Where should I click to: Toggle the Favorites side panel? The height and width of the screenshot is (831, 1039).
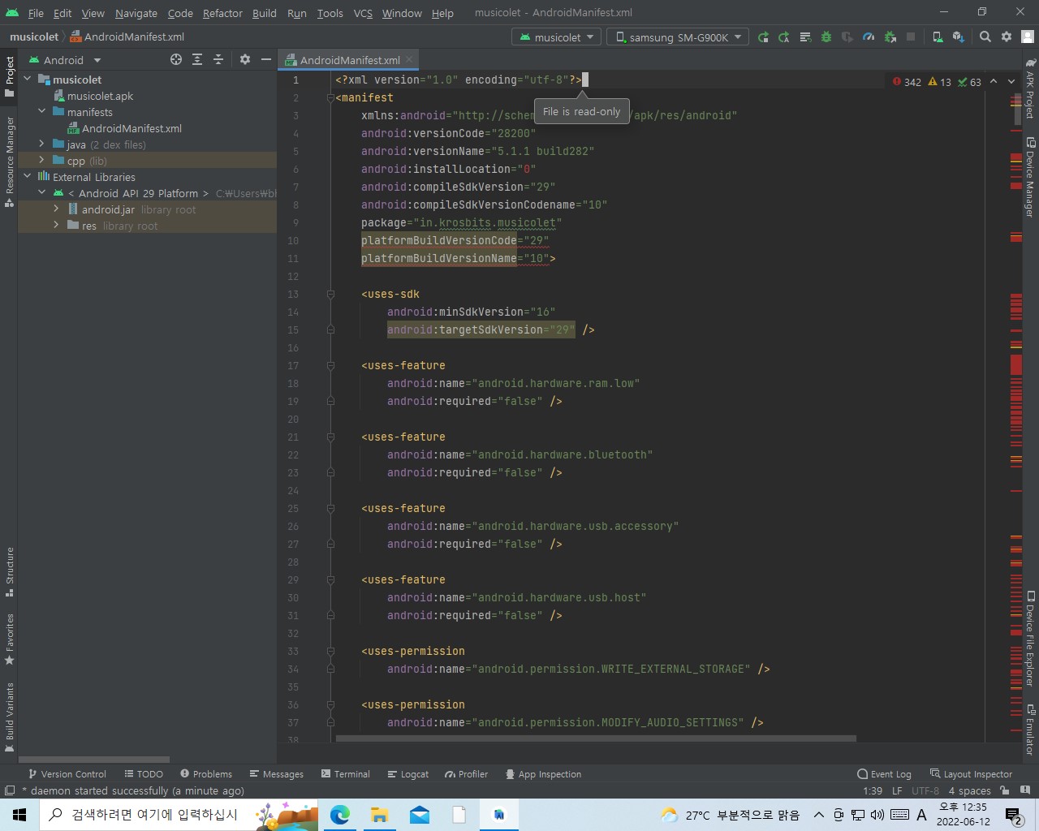pyautogui.click(x=10, y=639)
